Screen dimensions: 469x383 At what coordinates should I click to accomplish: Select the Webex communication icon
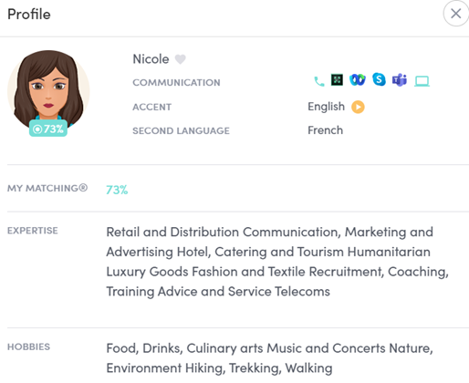click(x=358, y=80)
